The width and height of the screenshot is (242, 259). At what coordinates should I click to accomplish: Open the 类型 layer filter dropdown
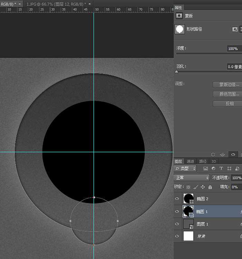pyautogui.click(x=186, y=169)
